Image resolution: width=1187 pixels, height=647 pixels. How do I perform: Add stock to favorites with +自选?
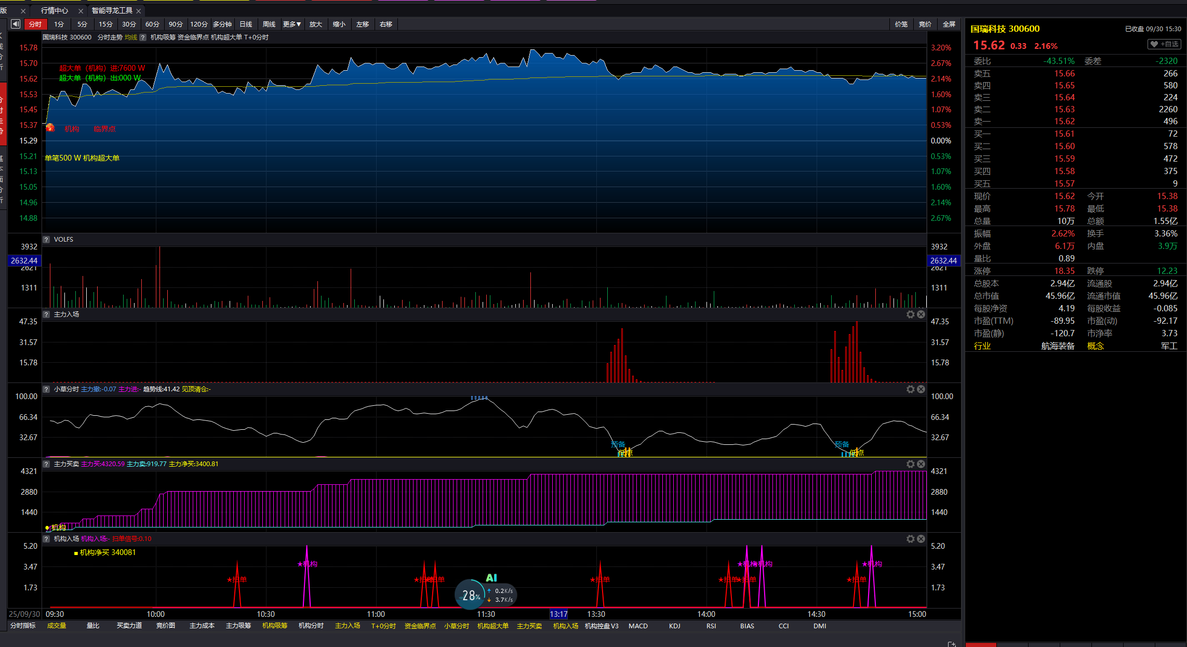1164,44
